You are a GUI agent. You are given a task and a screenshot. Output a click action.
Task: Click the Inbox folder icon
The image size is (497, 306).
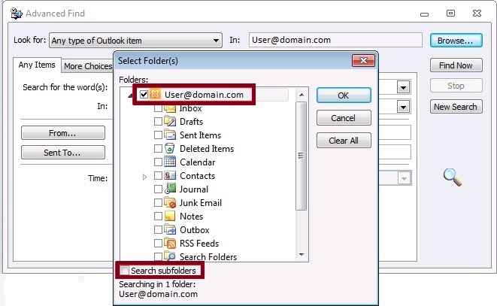[x=170, y=108]
